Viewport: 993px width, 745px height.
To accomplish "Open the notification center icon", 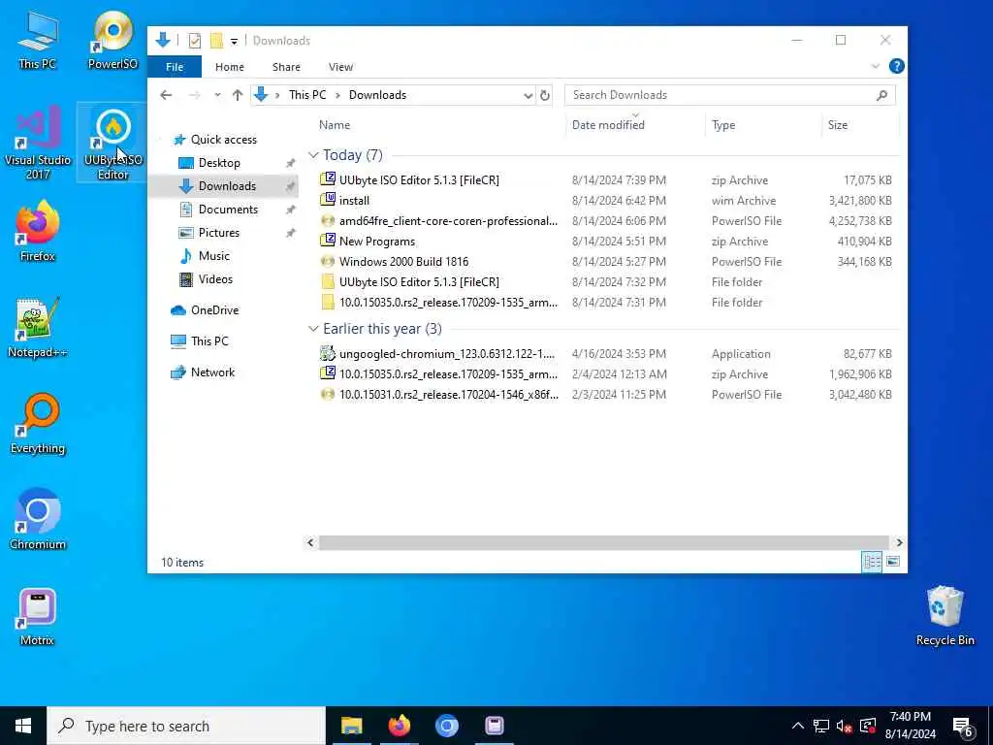I will pyautogui.click(x=963, y=726).
